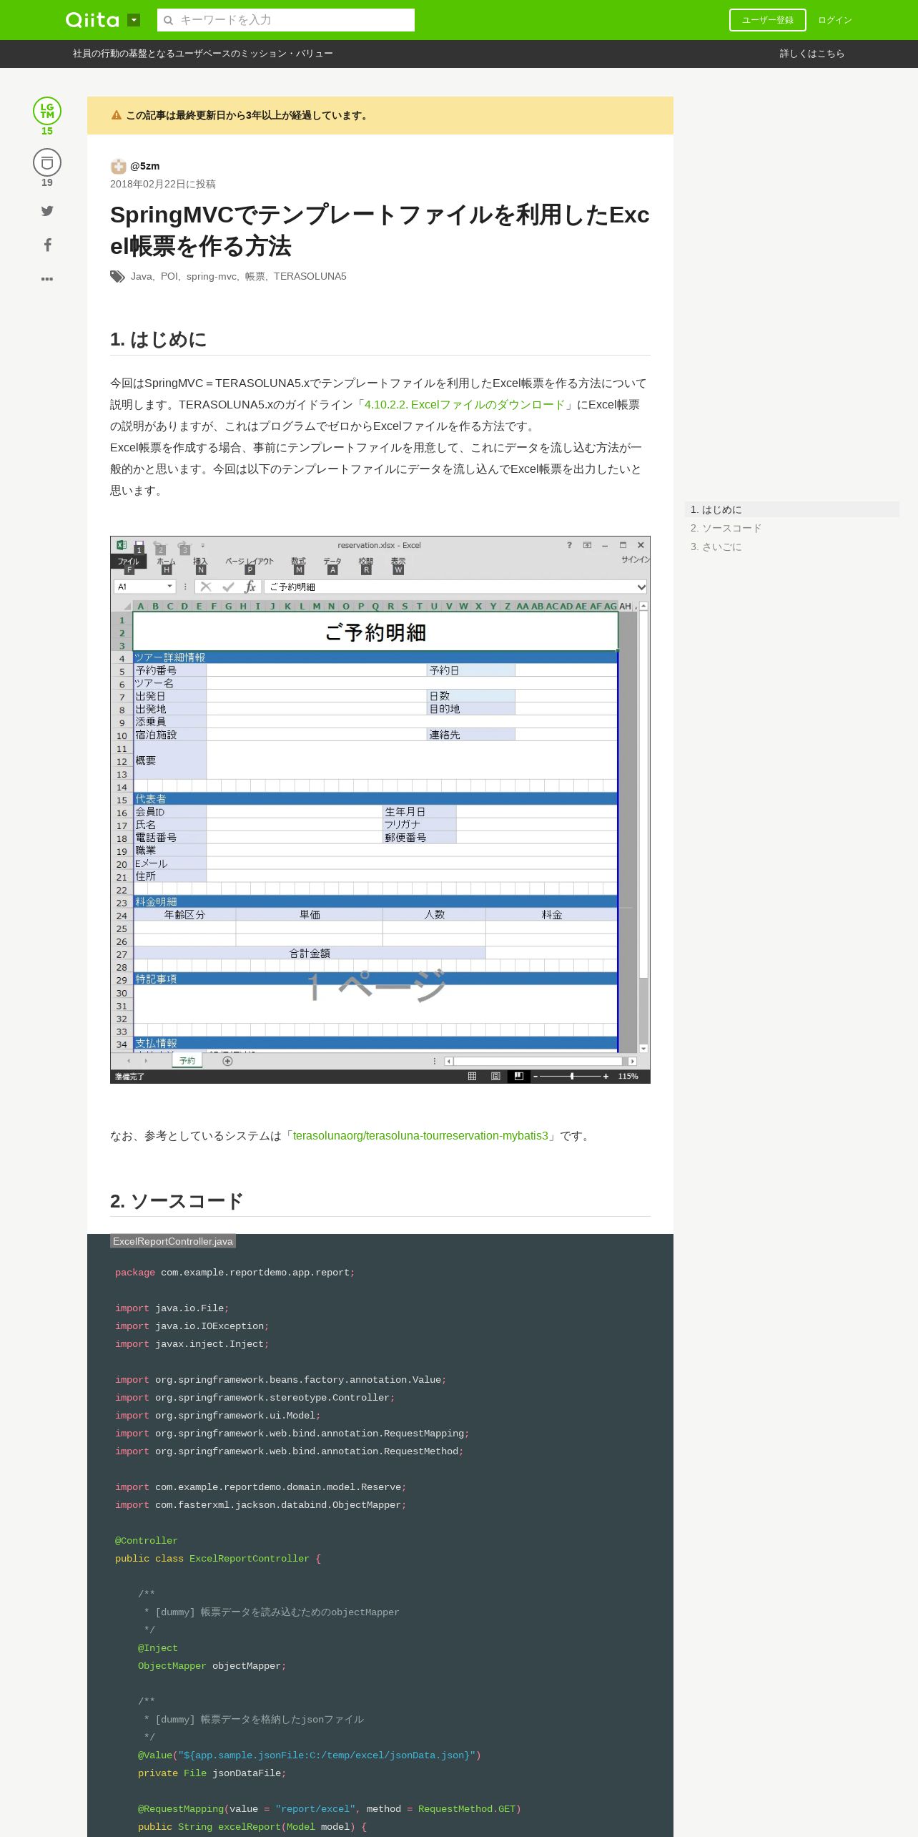Open the more options ellipsis menu
Viewport: 918px width, 1837px height.
coord(47,279)
